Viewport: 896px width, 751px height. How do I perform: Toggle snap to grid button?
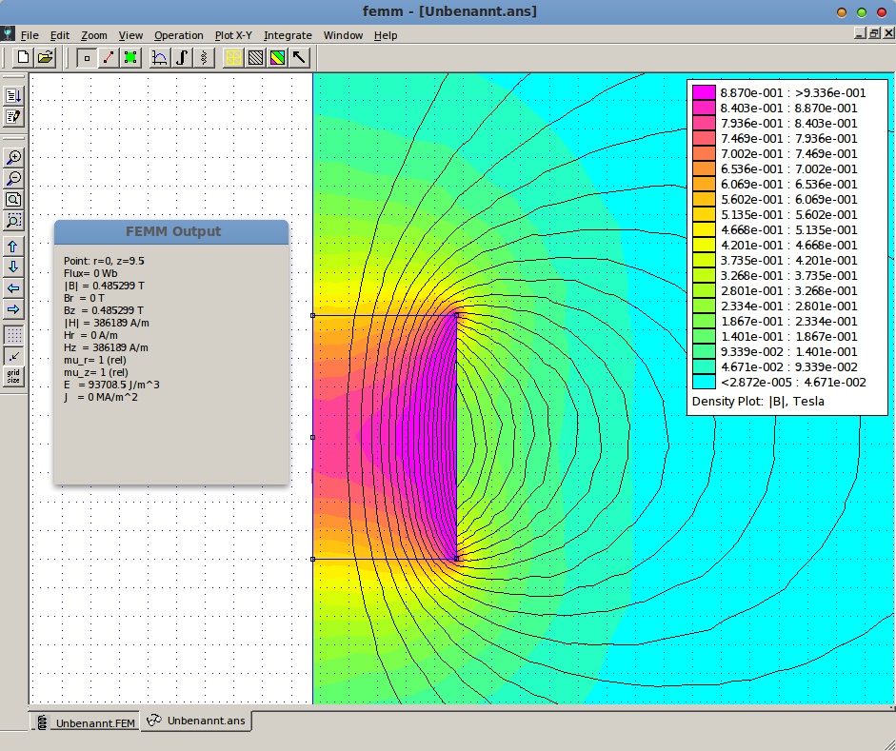point(13,356)
